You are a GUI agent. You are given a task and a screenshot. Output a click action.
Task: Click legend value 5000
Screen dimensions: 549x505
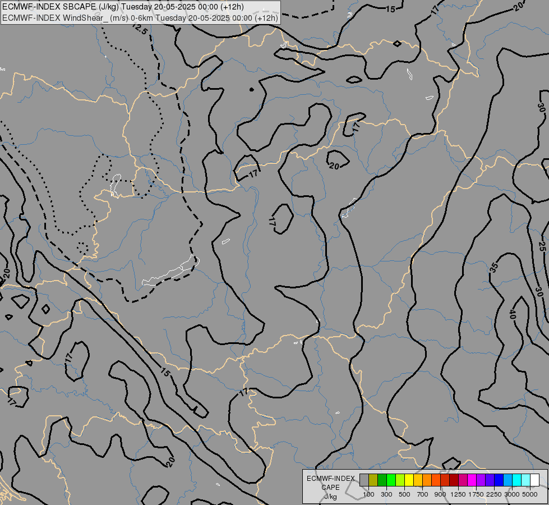[530, 494]
